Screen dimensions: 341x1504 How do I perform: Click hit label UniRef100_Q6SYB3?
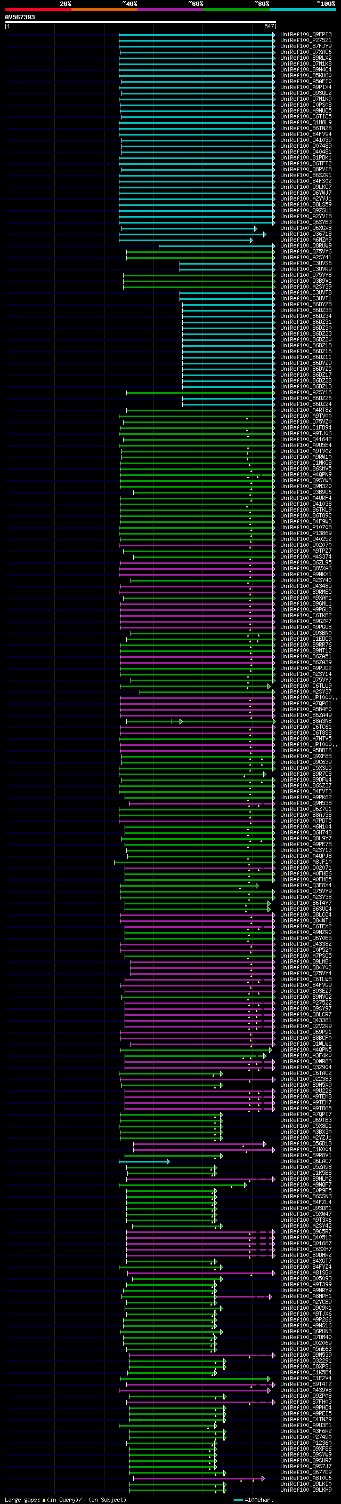pyautogui.click(x=306, y=222)
